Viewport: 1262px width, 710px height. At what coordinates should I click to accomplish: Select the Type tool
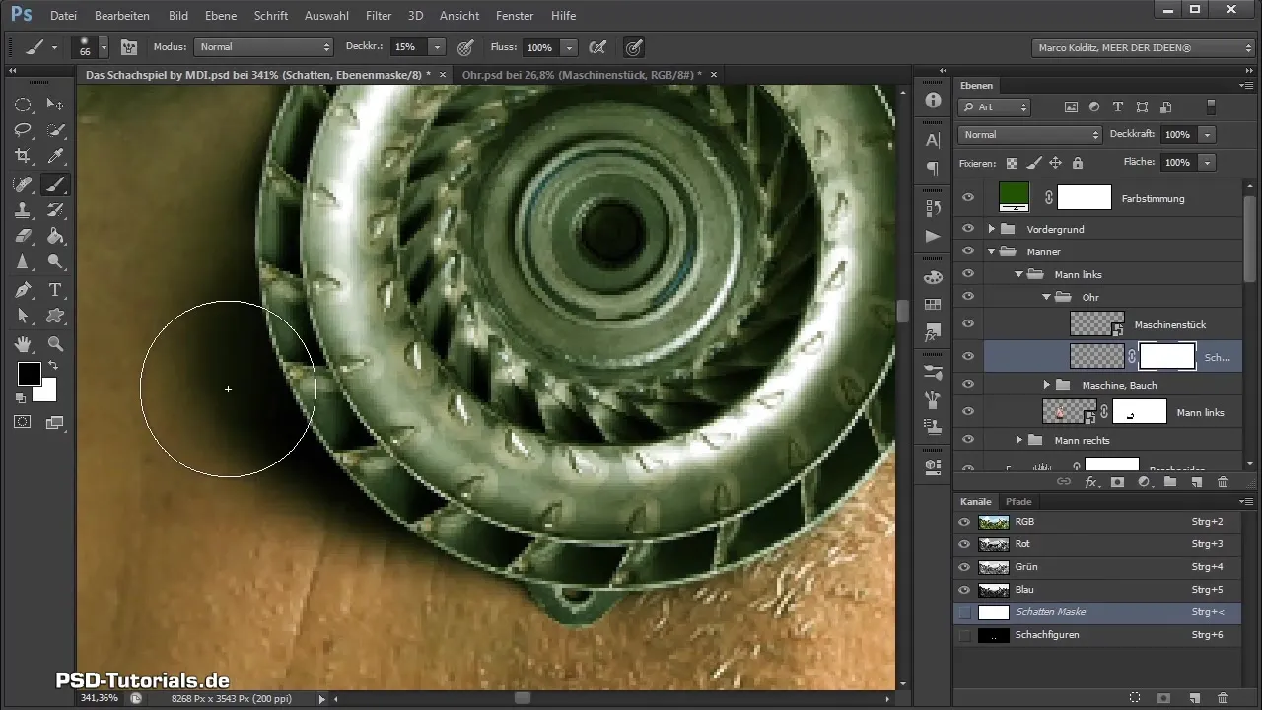(56, 290)
